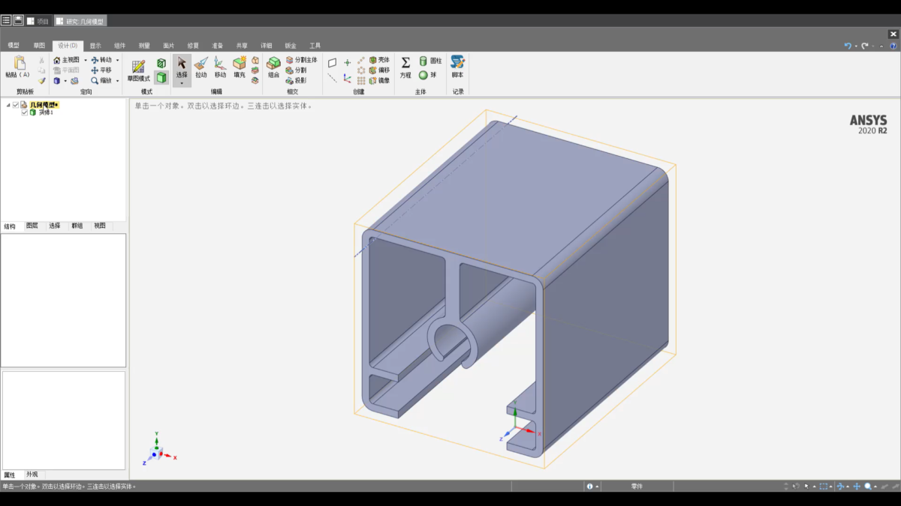Click the 主视图 home view icon
Image resolution: width=901 pixels, height=506 pixels.
click(57, 60)
